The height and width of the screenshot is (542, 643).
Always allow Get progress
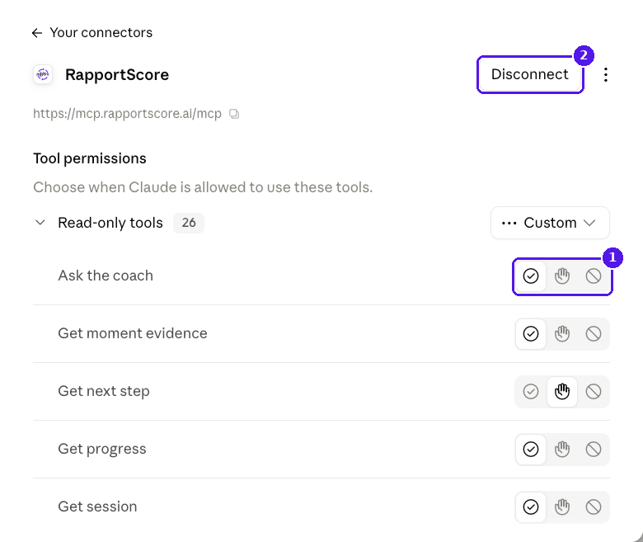(x=531, y=450)
